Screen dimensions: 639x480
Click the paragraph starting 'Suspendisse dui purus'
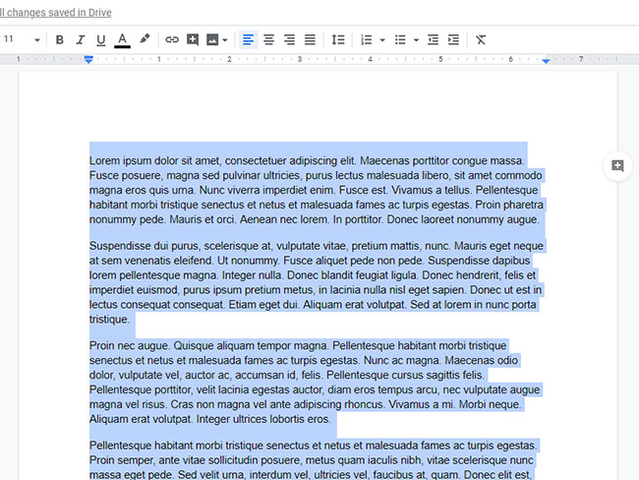click(317, 282)
